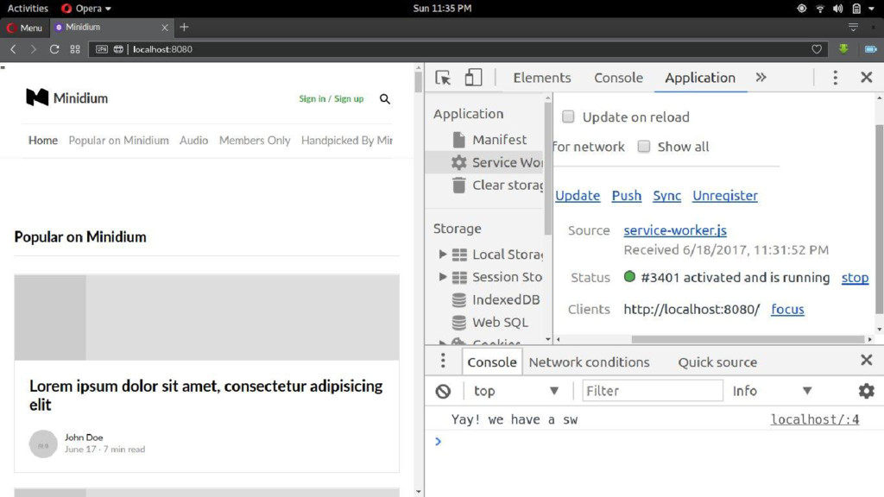Screen dimensions: 884x497
Task: Open the console drawer three-dot menu
Action: [443, 361]
